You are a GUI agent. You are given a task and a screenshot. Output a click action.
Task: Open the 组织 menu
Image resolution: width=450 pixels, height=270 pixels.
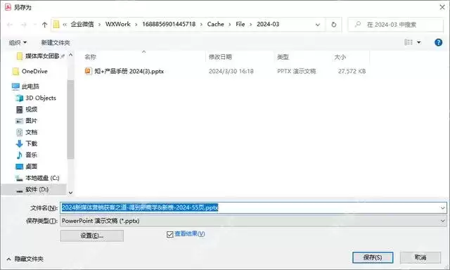click(x=18, y=42)
